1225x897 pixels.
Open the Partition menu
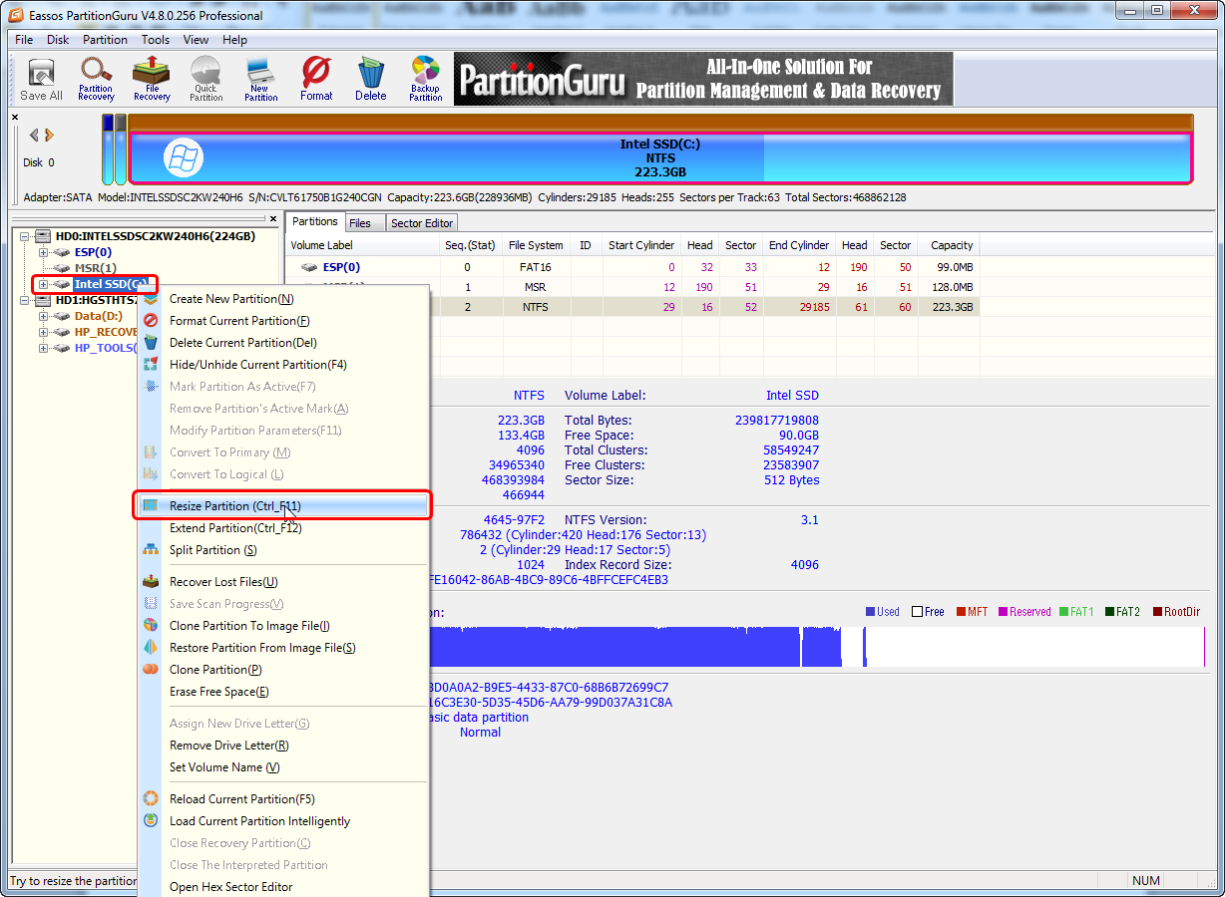105,40
